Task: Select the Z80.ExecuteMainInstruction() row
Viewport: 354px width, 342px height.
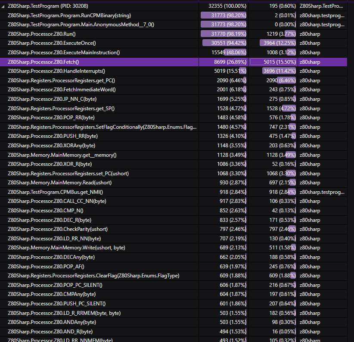Action: [174, 53]
